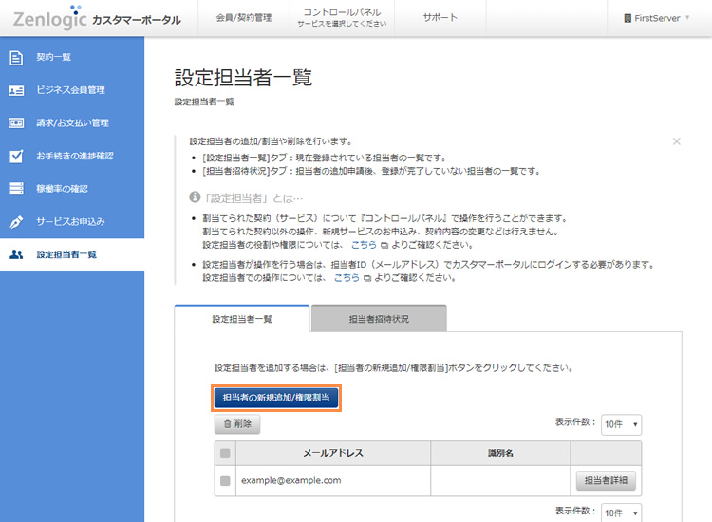712x522 pixels.
Task: Click the サービスお申込み pen icon
Action: [x=16, y=221]
